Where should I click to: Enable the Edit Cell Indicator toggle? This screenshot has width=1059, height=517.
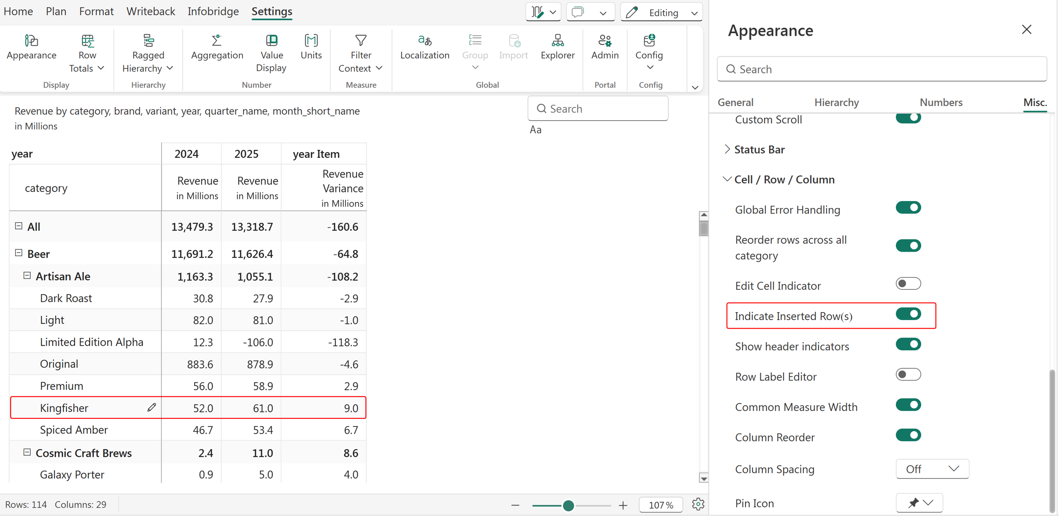908,284
